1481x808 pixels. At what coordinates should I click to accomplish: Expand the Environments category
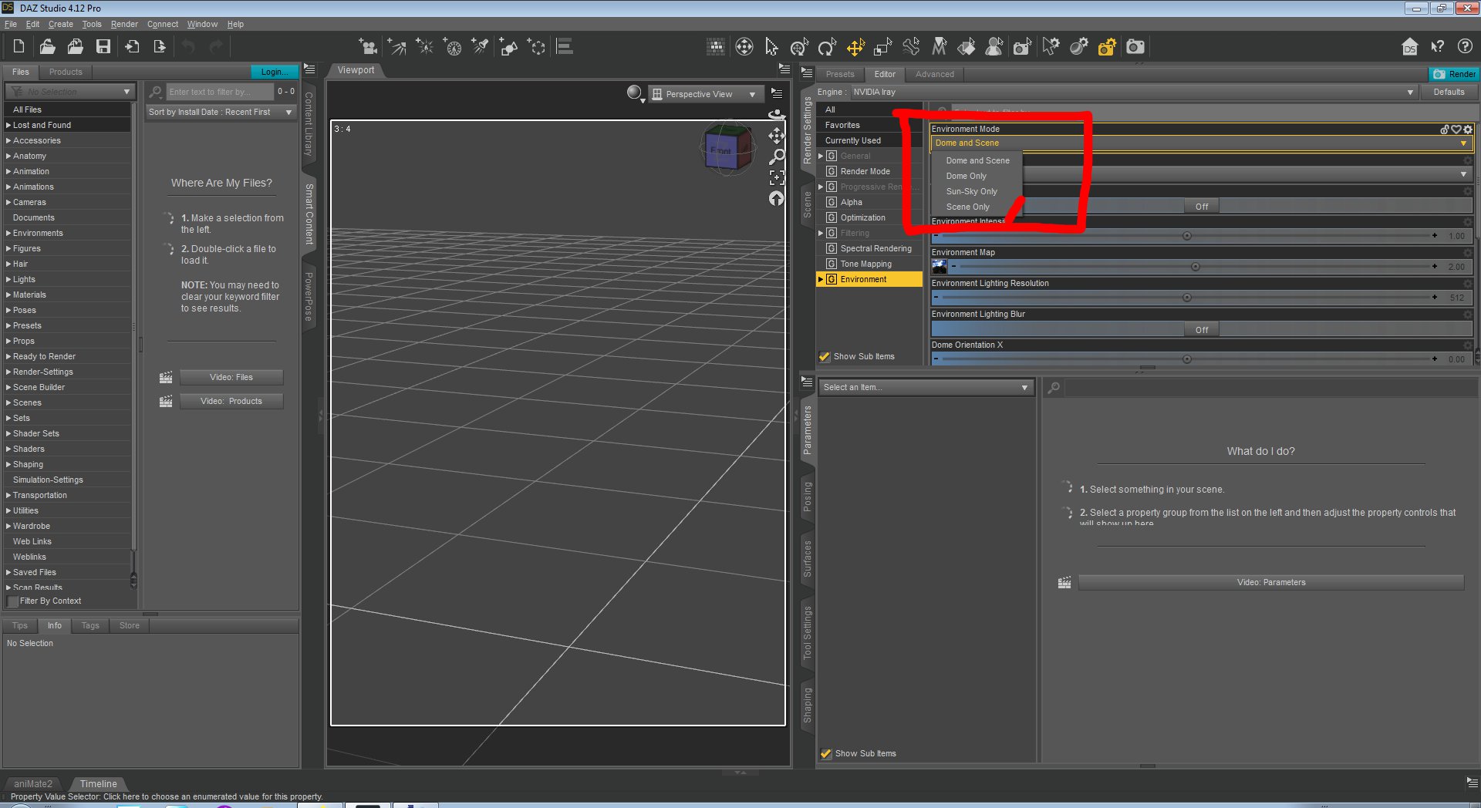pos(8,234)
